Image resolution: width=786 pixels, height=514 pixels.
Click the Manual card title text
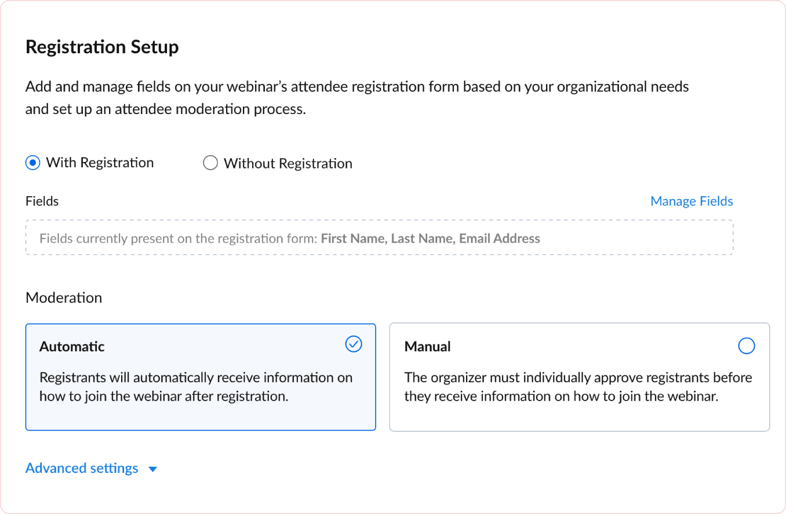coord(427,346)
